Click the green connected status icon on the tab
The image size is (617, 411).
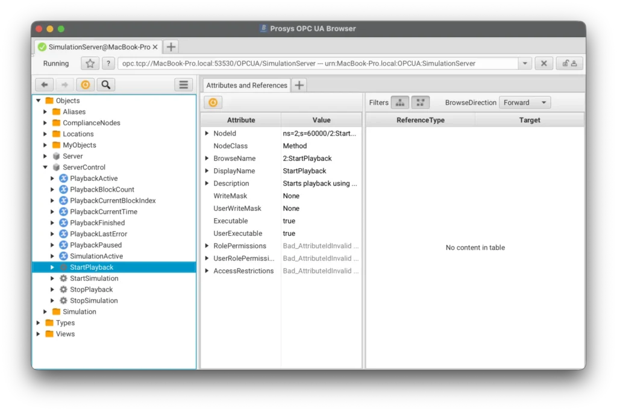[x=42, y=47]
